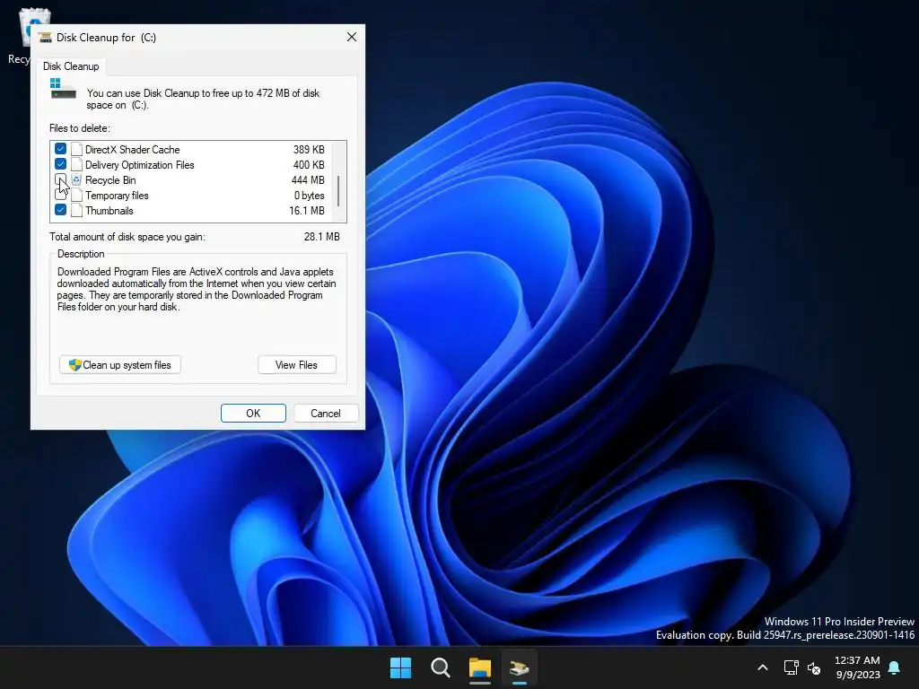Select the 'Temporary files' row text
Viewport: 919px width, 689px height.
[x=117, y=195]
